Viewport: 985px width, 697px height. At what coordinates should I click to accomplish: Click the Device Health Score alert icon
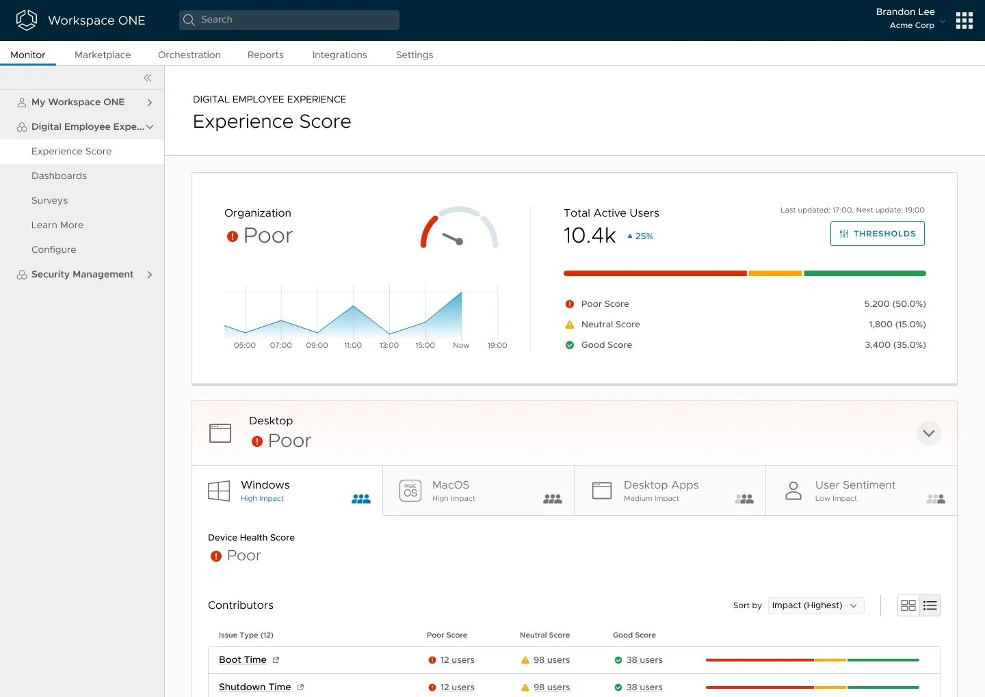point(216,556)
